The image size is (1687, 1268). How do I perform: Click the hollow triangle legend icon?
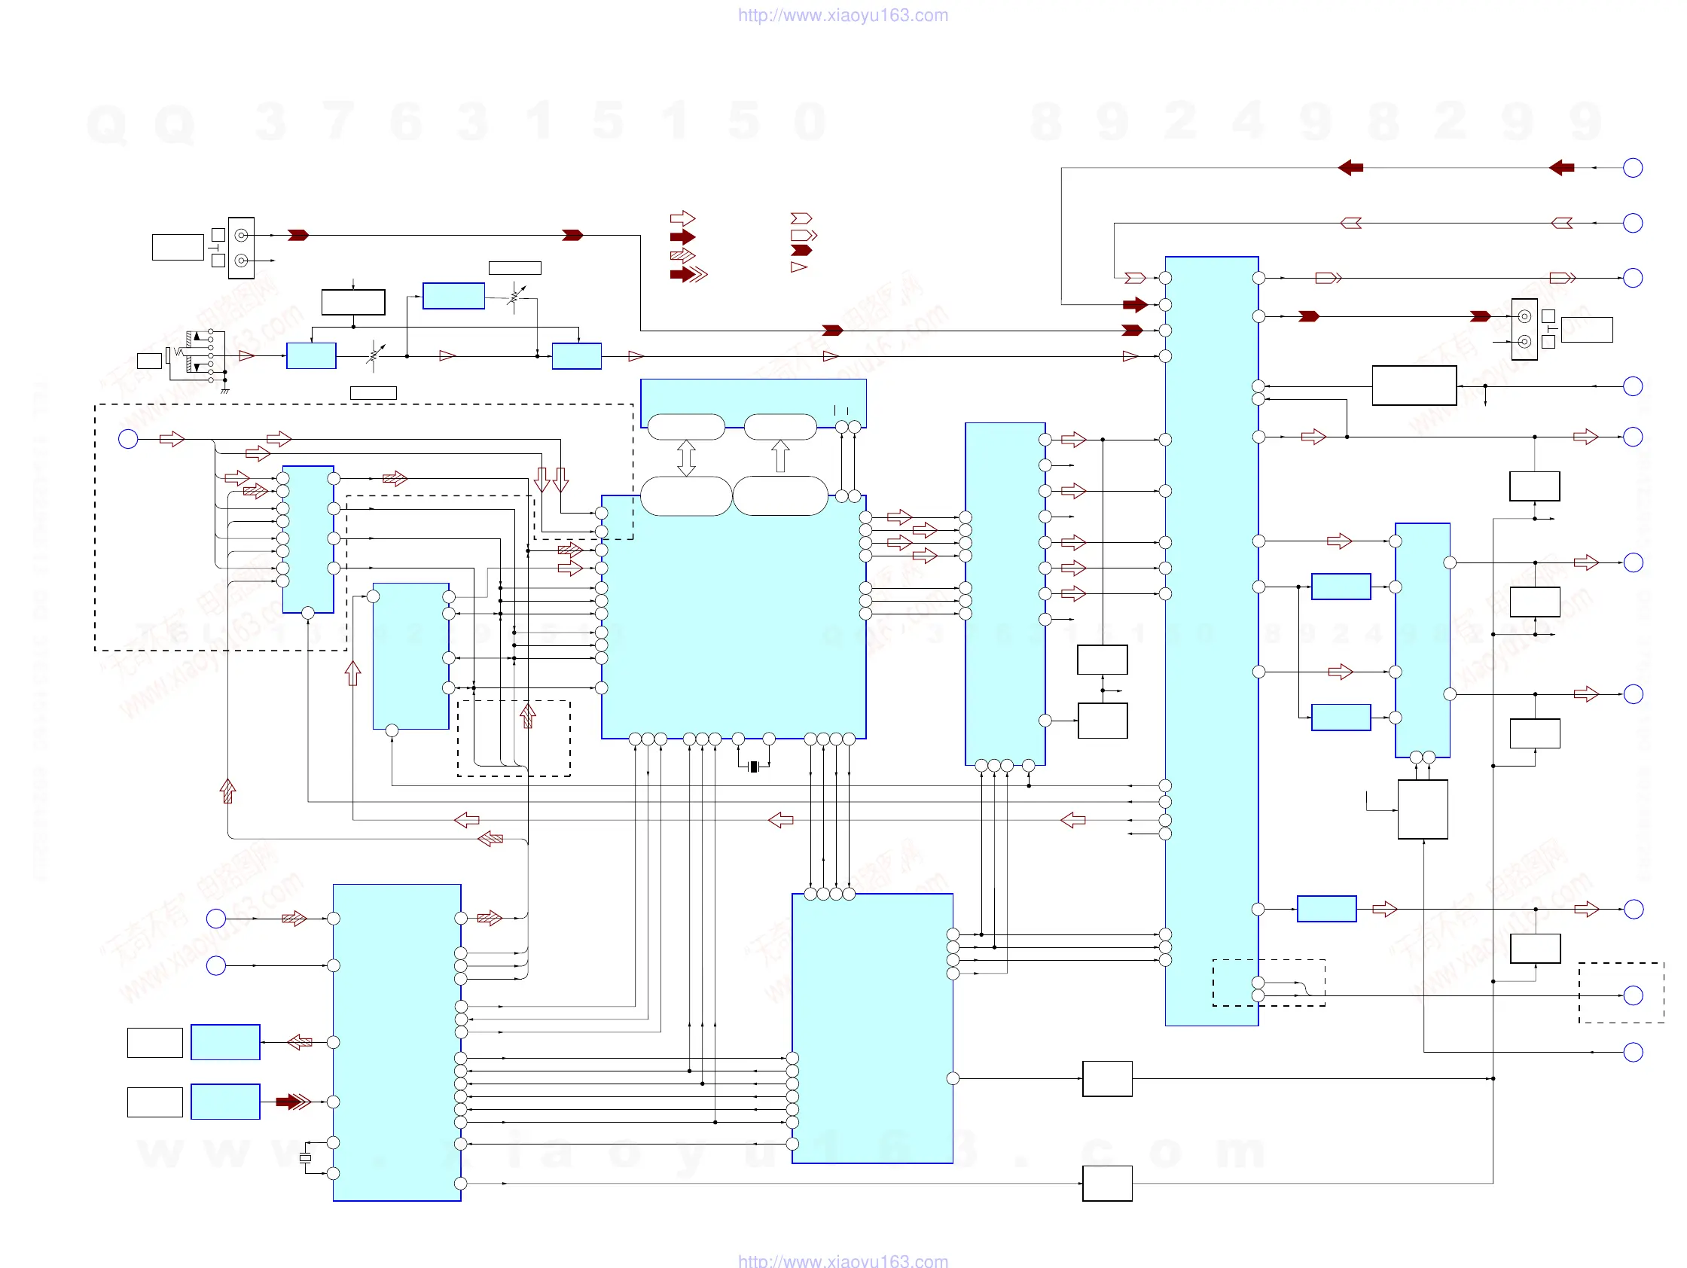[x=798, y=267]
